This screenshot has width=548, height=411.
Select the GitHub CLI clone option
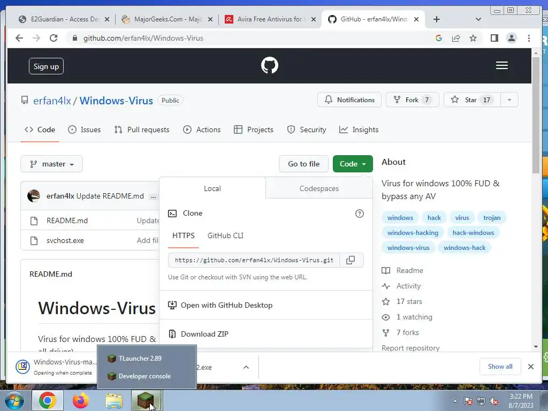click(x=225, y=235)
